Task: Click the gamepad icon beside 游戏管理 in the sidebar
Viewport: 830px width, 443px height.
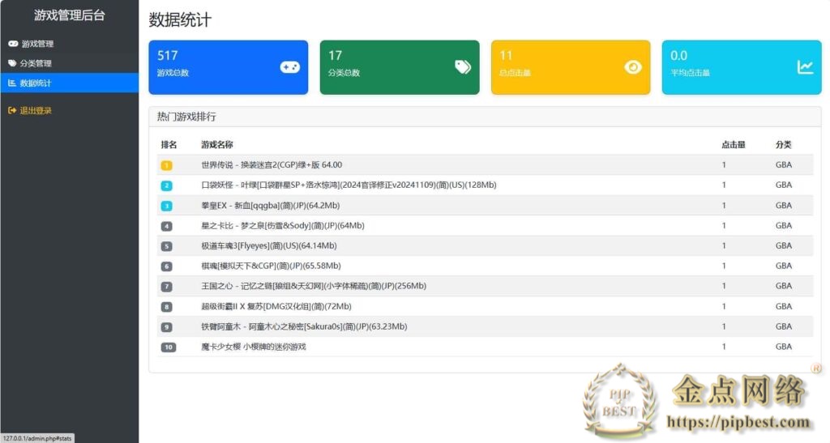Action: click(12, 44)
